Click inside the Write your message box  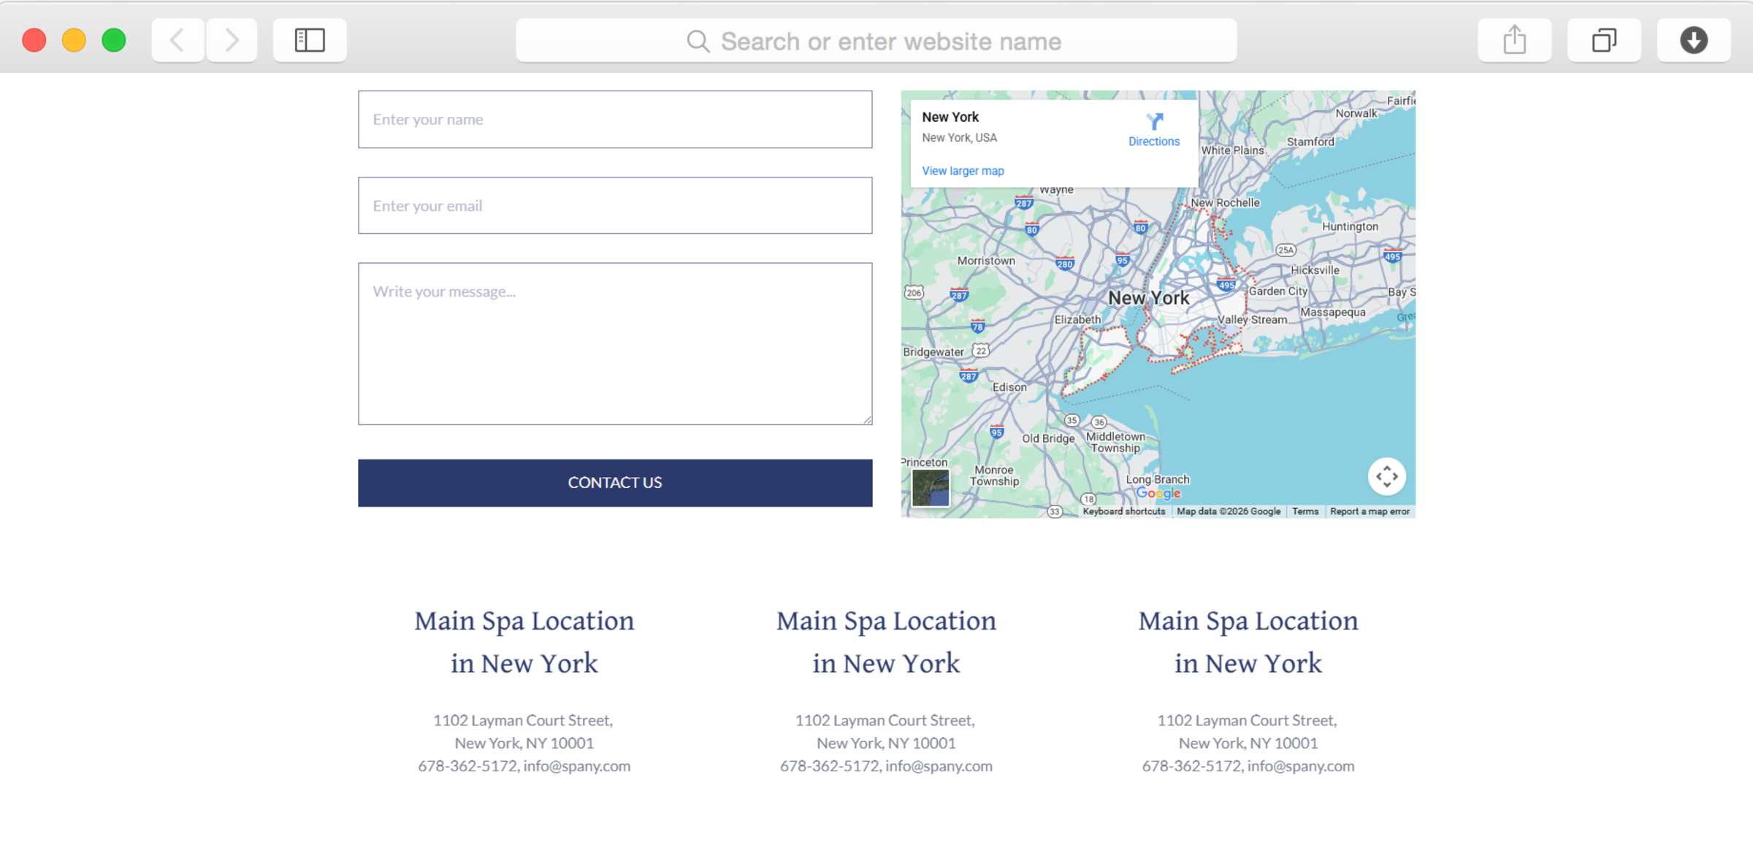(x=615, y=343)
